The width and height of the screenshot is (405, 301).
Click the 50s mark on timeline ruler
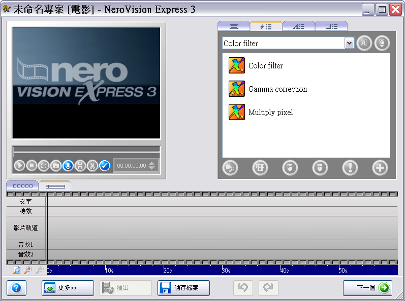pyautogui.click(x=343, y=271)
